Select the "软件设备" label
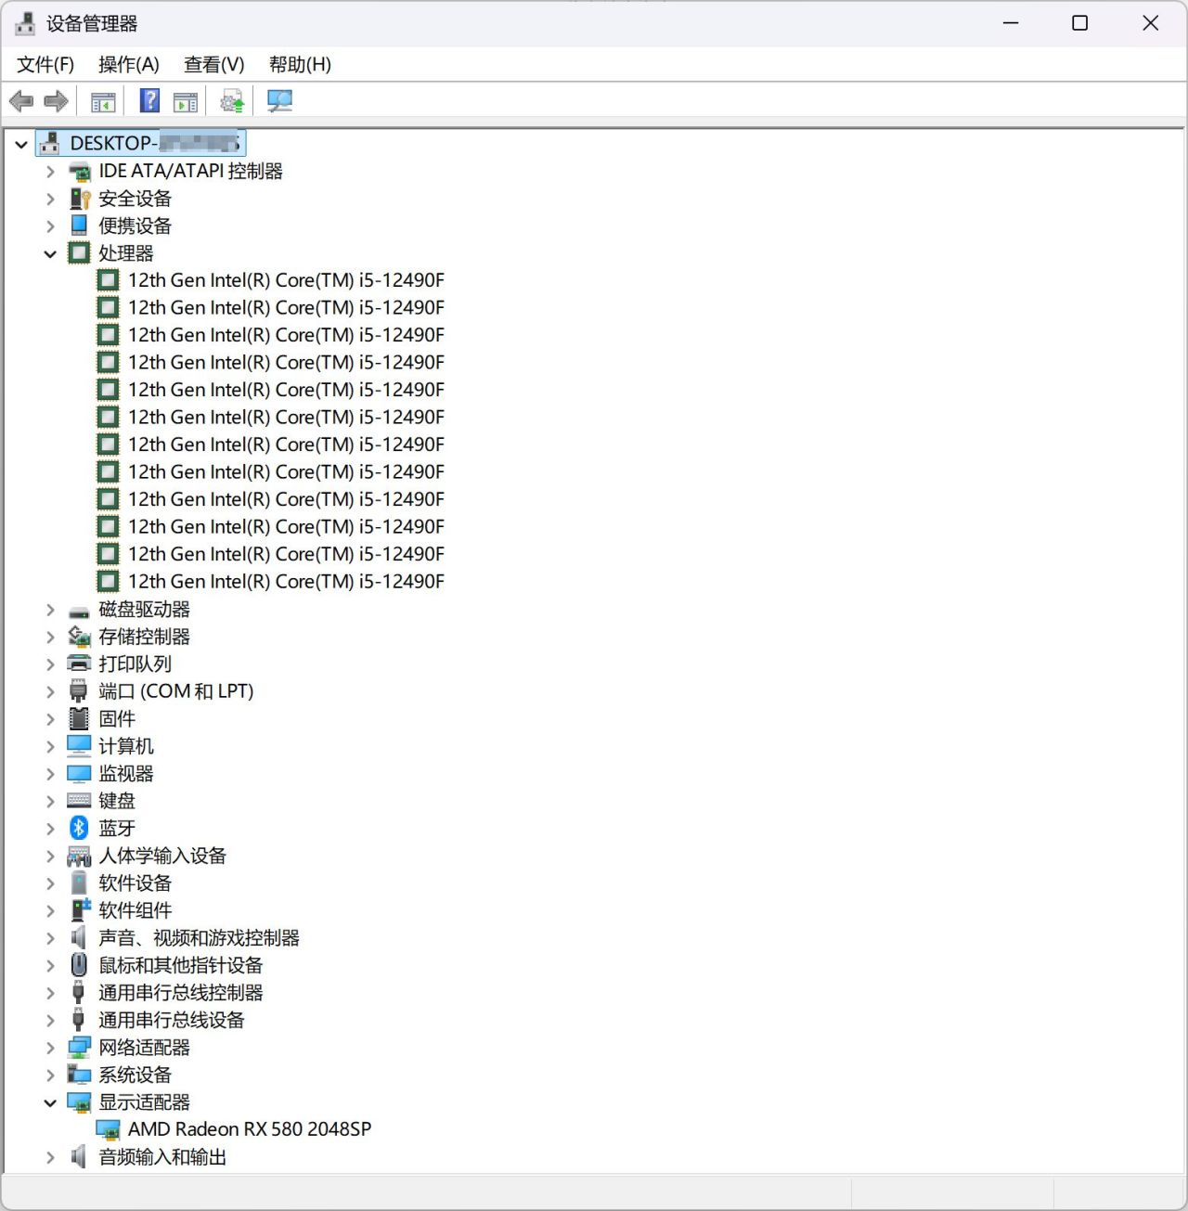The image size is (1188, 1211). tap(135, 882)
